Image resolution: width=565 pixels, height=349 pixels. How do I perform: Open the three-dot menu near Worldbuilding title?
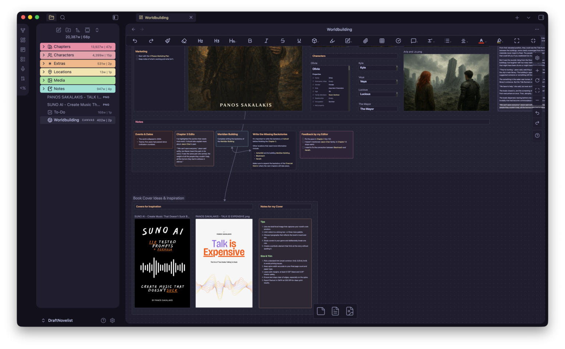click(x=537, y=29)
